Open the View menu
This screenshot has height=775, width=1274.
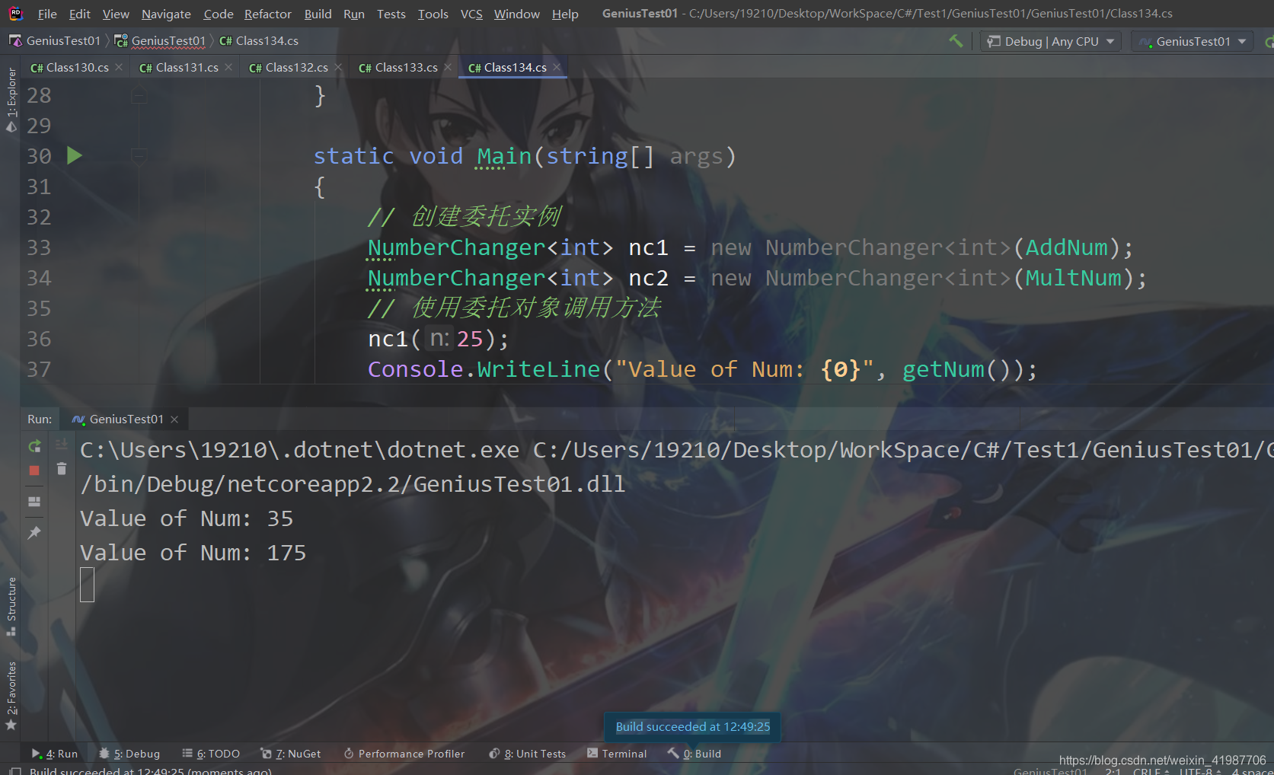tap(116, 14)
